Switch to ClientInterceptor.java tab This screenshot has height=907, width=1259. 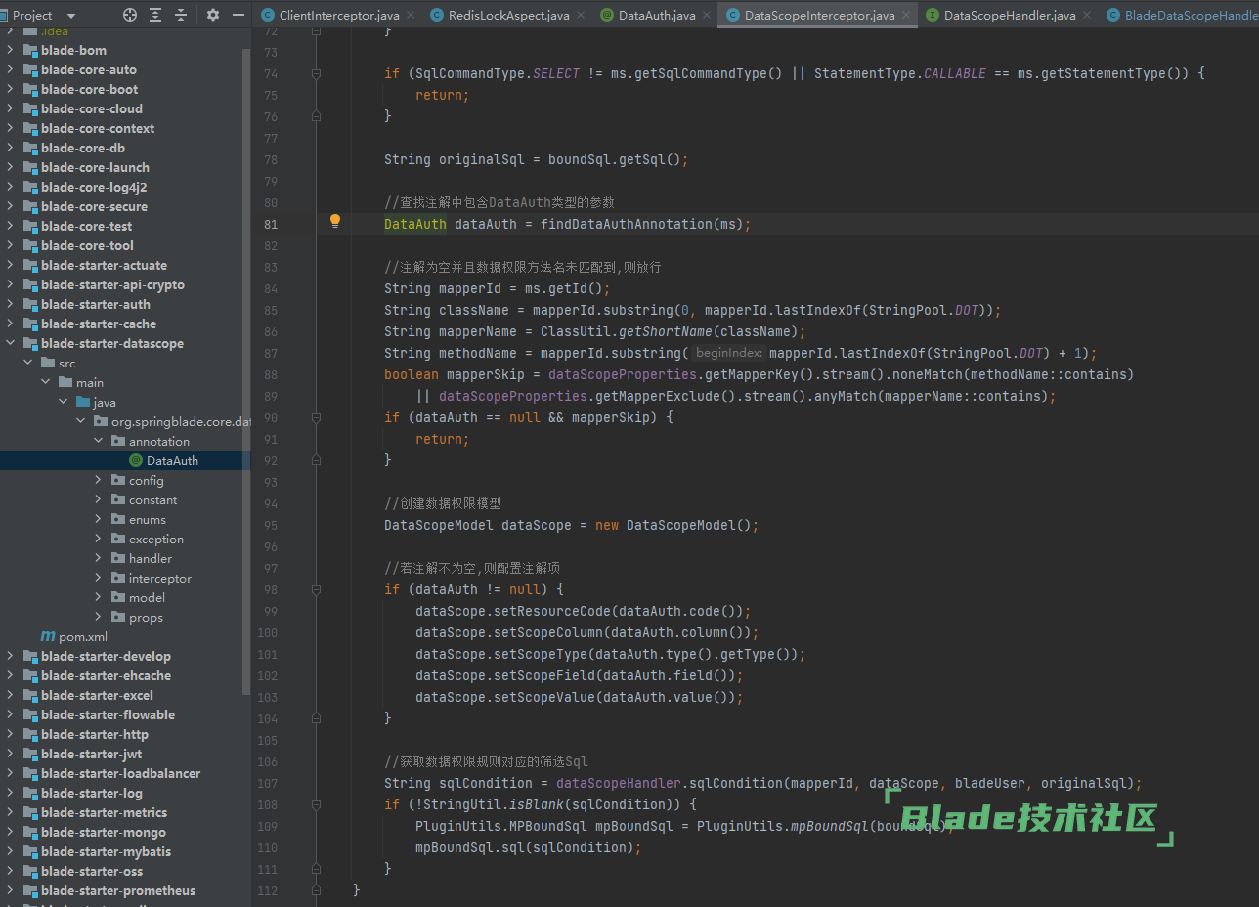339,15
